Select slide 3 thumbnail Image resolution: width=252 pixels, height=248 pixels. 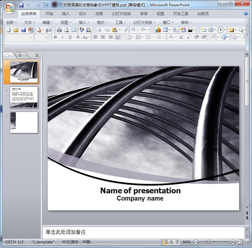[x=24, y=122]
